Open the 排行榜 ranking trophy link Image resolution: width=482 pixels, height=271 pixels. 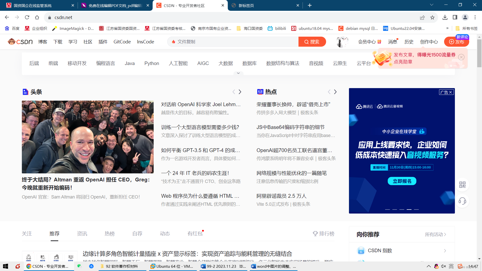[x=323, y=234]
